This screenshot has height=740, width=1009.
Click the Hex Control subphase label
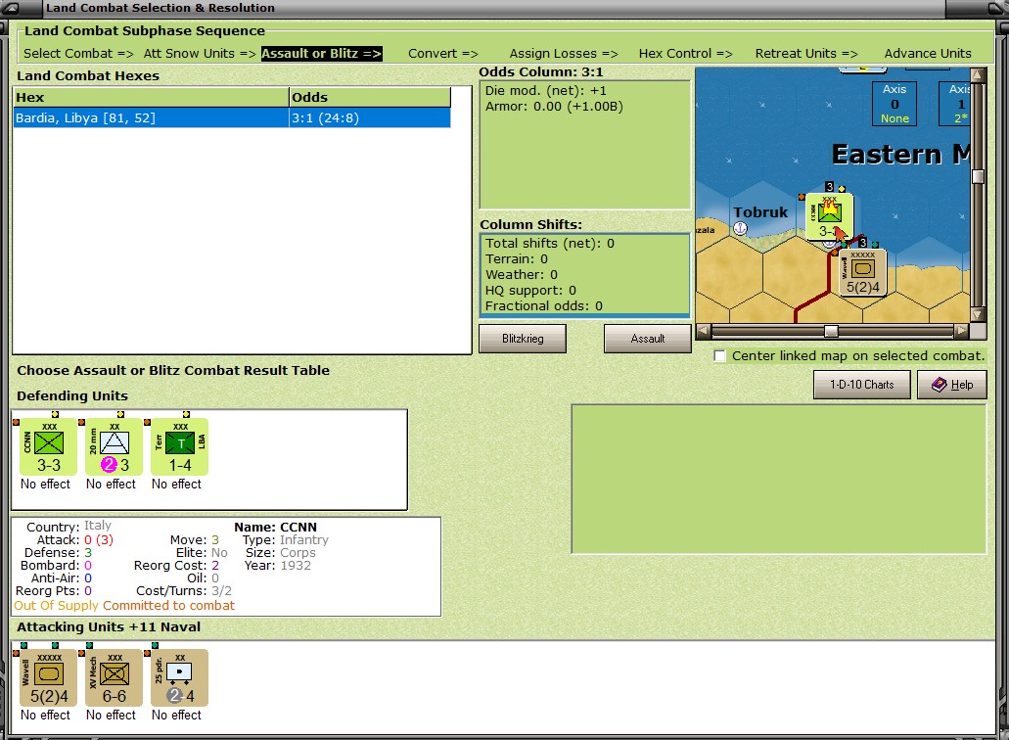tap(686, 54)
